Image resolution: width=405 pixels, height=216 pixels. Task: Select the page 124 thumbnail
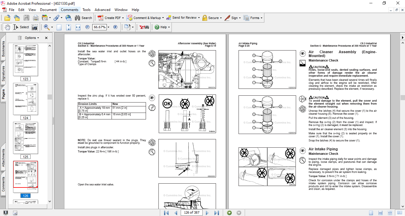coord(26,99)
